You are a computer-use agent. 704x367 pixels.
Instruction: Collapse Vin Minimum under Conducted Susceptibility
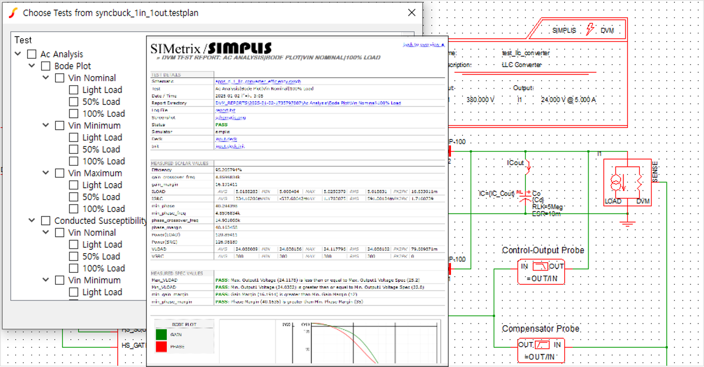(46, 280)
